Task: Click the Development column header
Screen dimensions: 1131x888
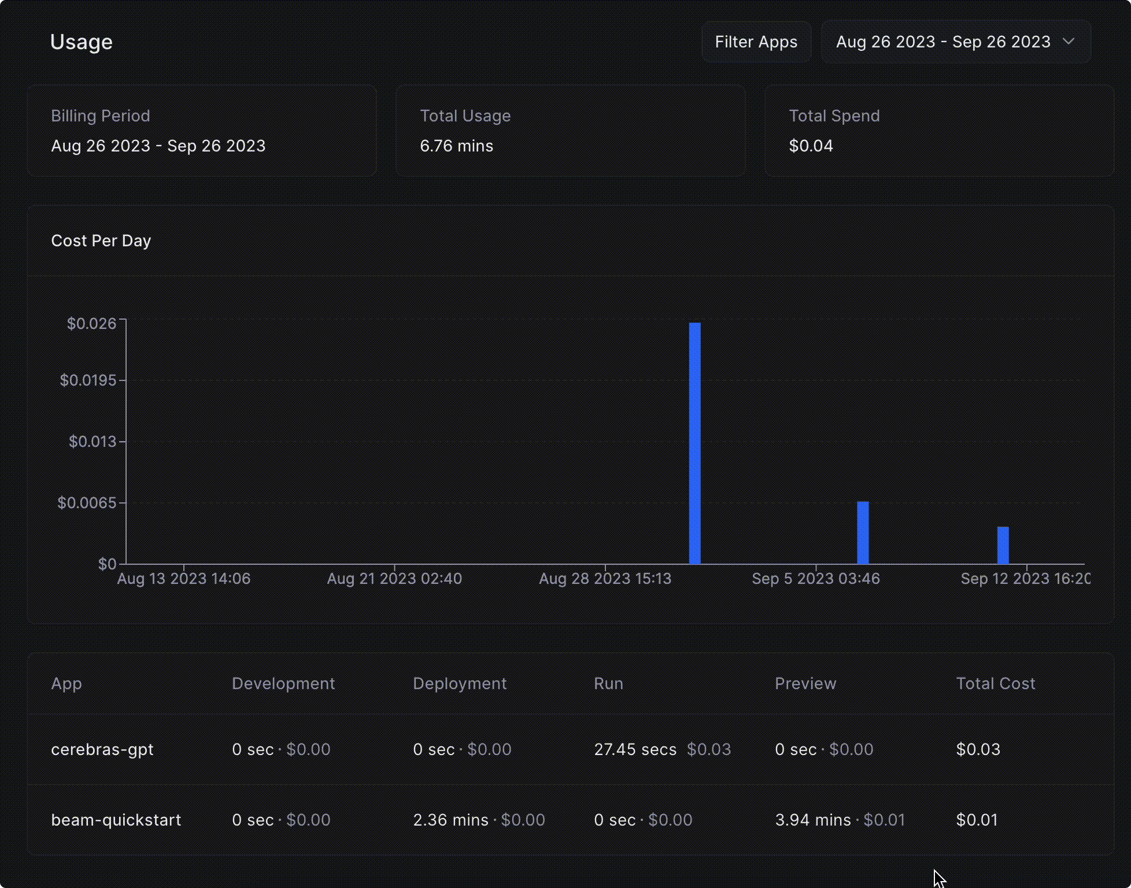Action: [283, 683]
